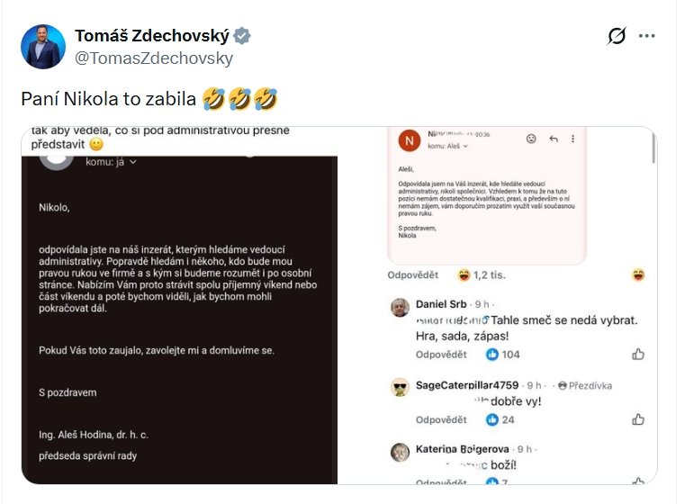Open the three-dot more options menu

coord(646,36)
